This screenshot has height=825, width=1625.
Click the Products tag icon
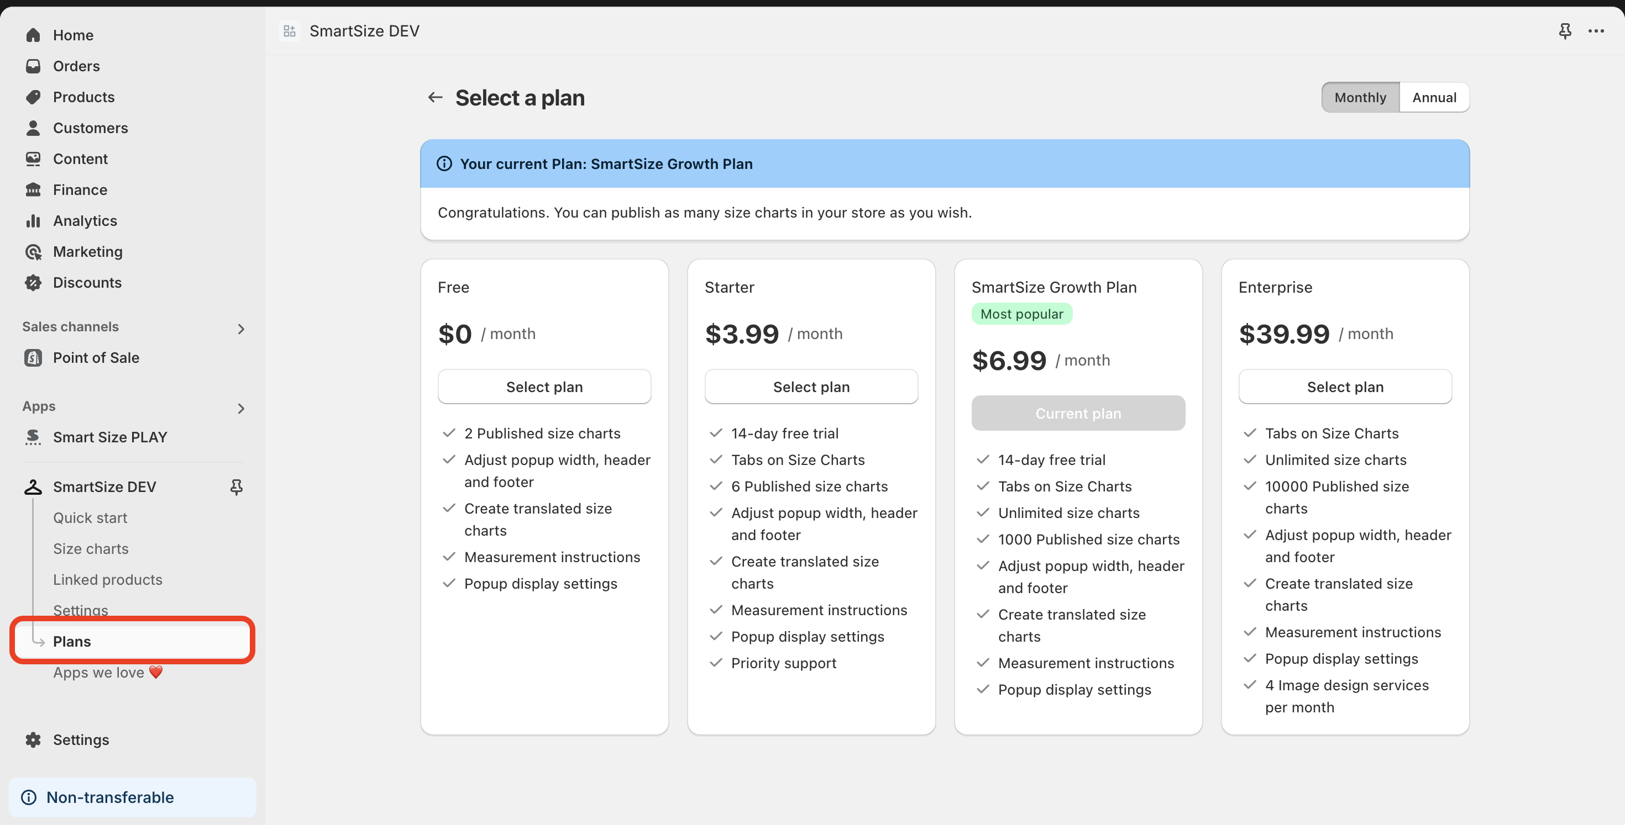pyautogui.click(x=33, y=97)
